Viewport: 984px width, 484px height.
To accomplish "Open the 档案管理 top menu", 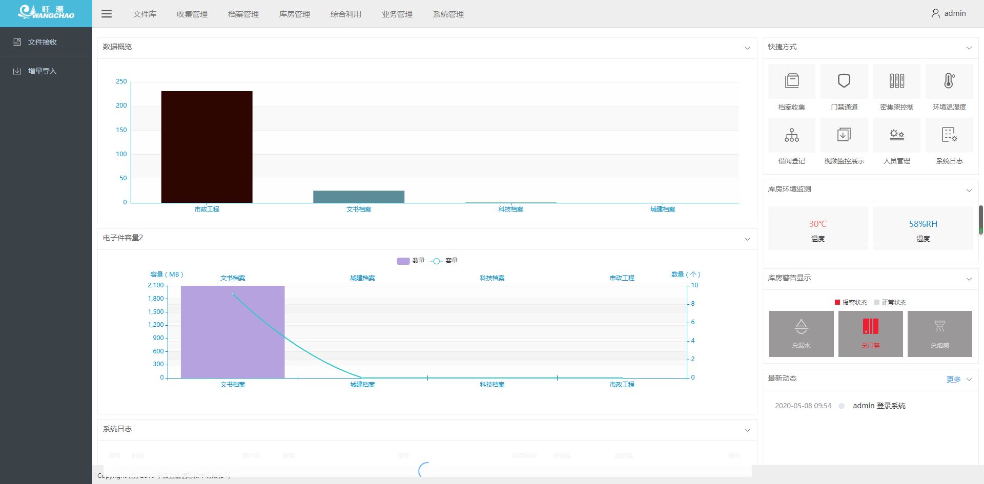I will [x=243, y=14].
